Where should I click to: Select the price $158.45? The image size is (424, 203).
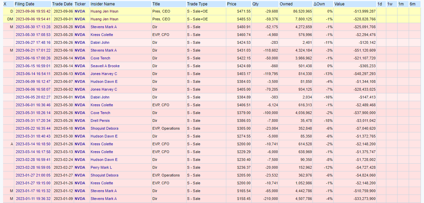[244, 199]
